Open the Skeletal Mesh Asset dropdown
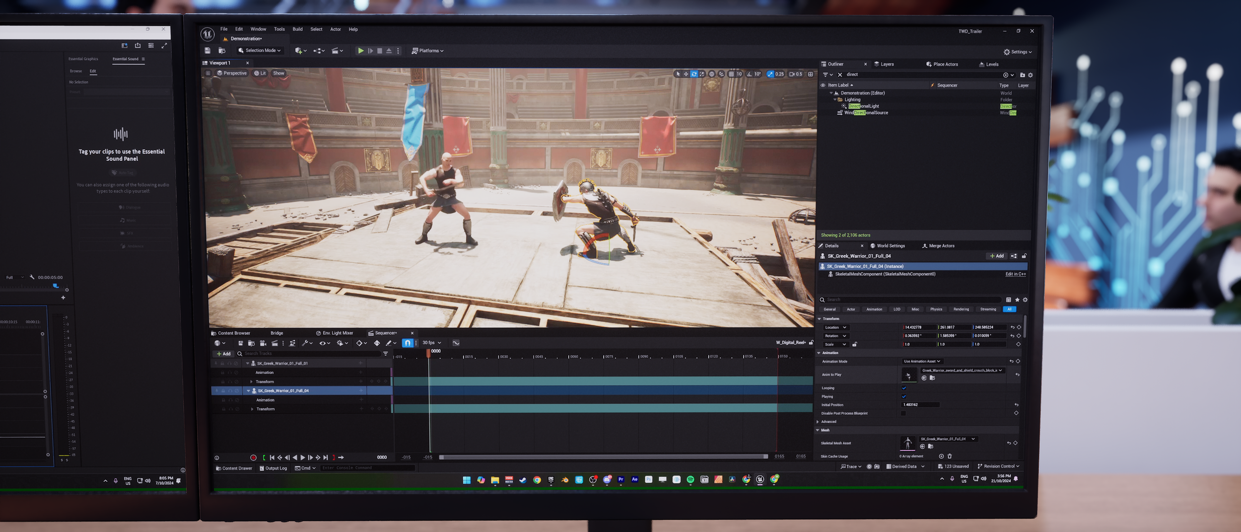This screenshot has height=532, width=1241. [948, 439]
